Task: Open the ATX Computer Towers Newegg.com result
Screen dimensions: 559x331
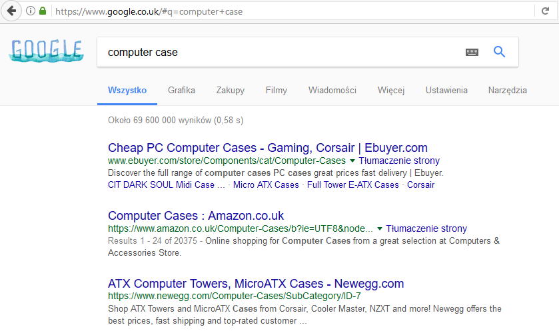Action: tap(256, 284)
